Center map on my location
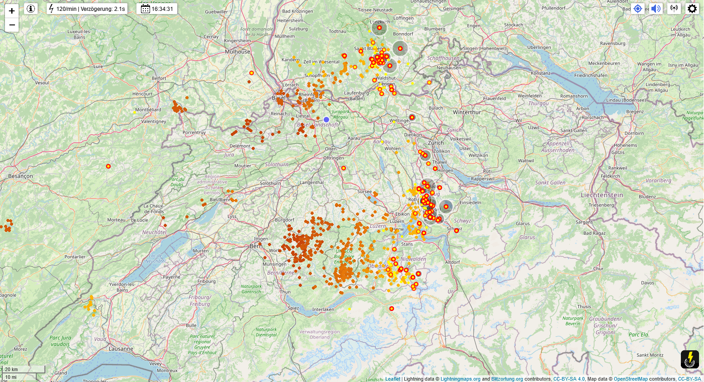Viewport: 704px width, 382px height. coord(638,9)
